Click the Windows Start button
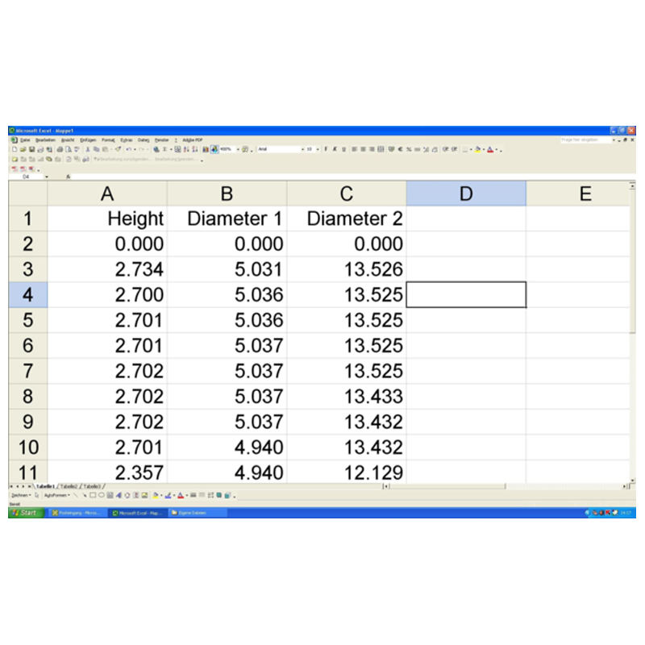645x645 pixels. (x=26, y=513)
